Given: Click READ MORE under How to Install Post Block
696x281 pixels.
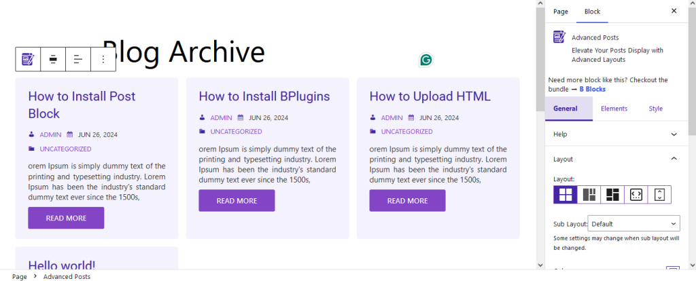Looking at the screenshot, I should (x=66, y=218).
